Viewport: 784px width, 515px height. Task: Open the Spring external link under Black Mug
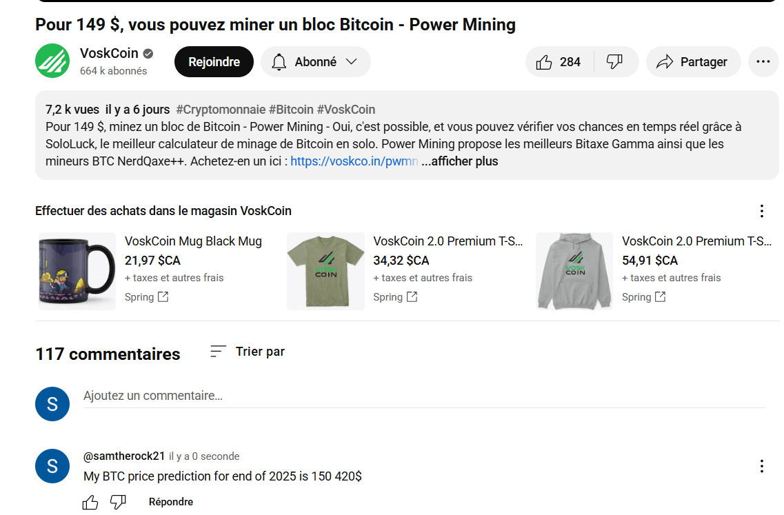point(146,297)
